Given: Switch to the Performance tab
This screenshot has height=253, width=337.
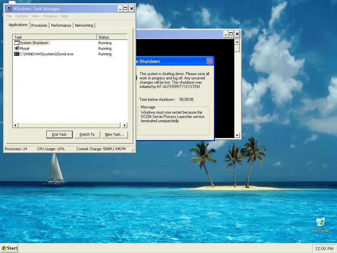Looking at the screenshot, I should [61, 25].
